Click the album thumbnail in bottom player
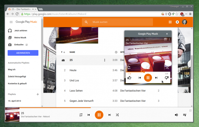This screenshot has height=127, width=199. pyautogui.click(x=12, y=115)
